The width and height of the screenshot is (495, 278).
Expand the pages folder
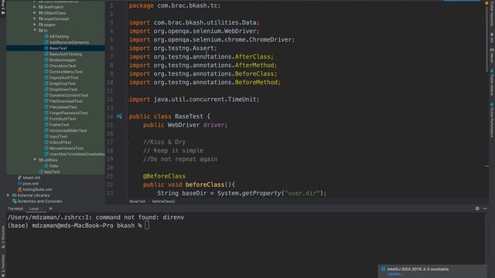click(35, 25)
